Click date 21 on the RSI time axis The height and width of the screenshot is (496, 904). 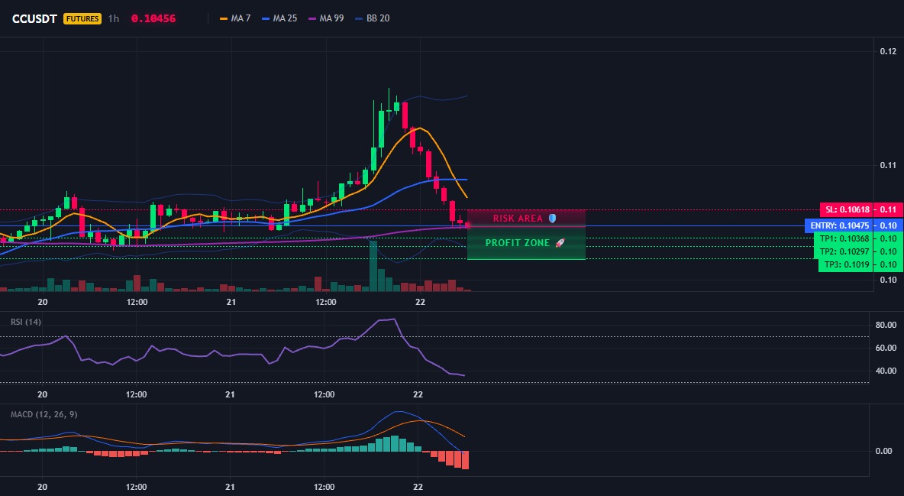pos(230,394)
